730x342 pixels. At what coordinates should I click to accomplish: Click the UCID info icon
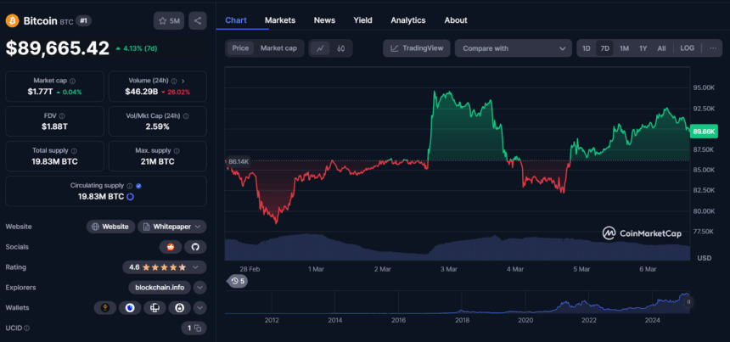tap(26, 328)
